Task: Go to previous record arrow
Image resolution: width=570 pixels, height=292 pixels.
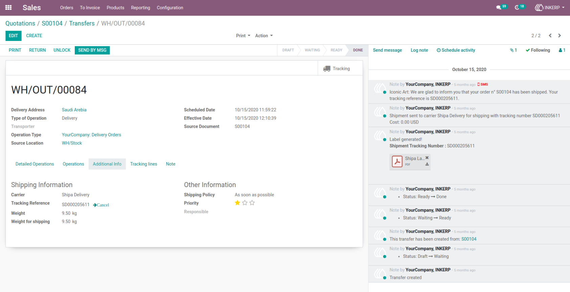Action: (550, 36)
